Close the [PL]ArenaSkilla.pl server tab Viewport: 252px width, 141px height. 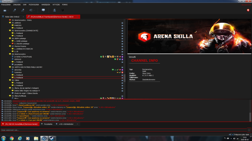click(77, 17)
